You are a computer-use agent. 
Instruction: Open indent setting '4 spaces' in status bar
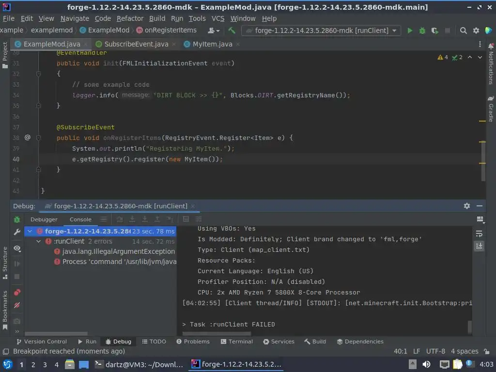[x=465, y=351]
